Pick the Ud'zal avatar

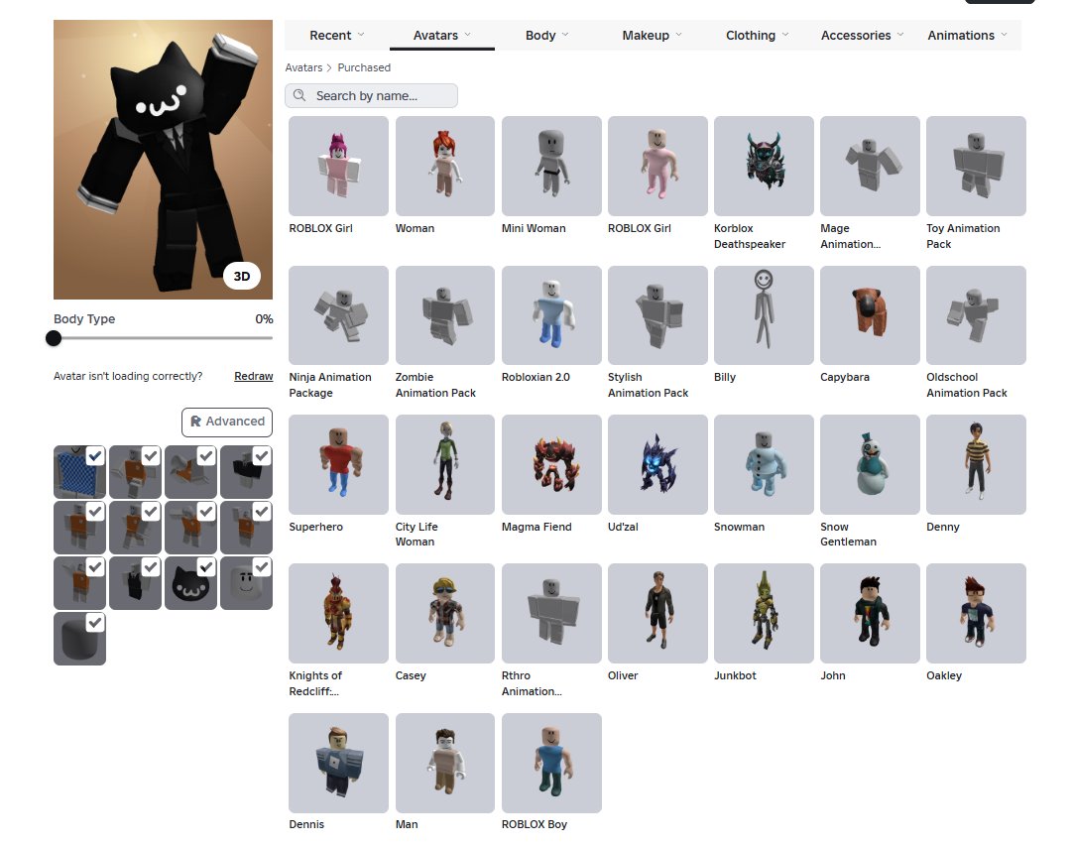657,464
